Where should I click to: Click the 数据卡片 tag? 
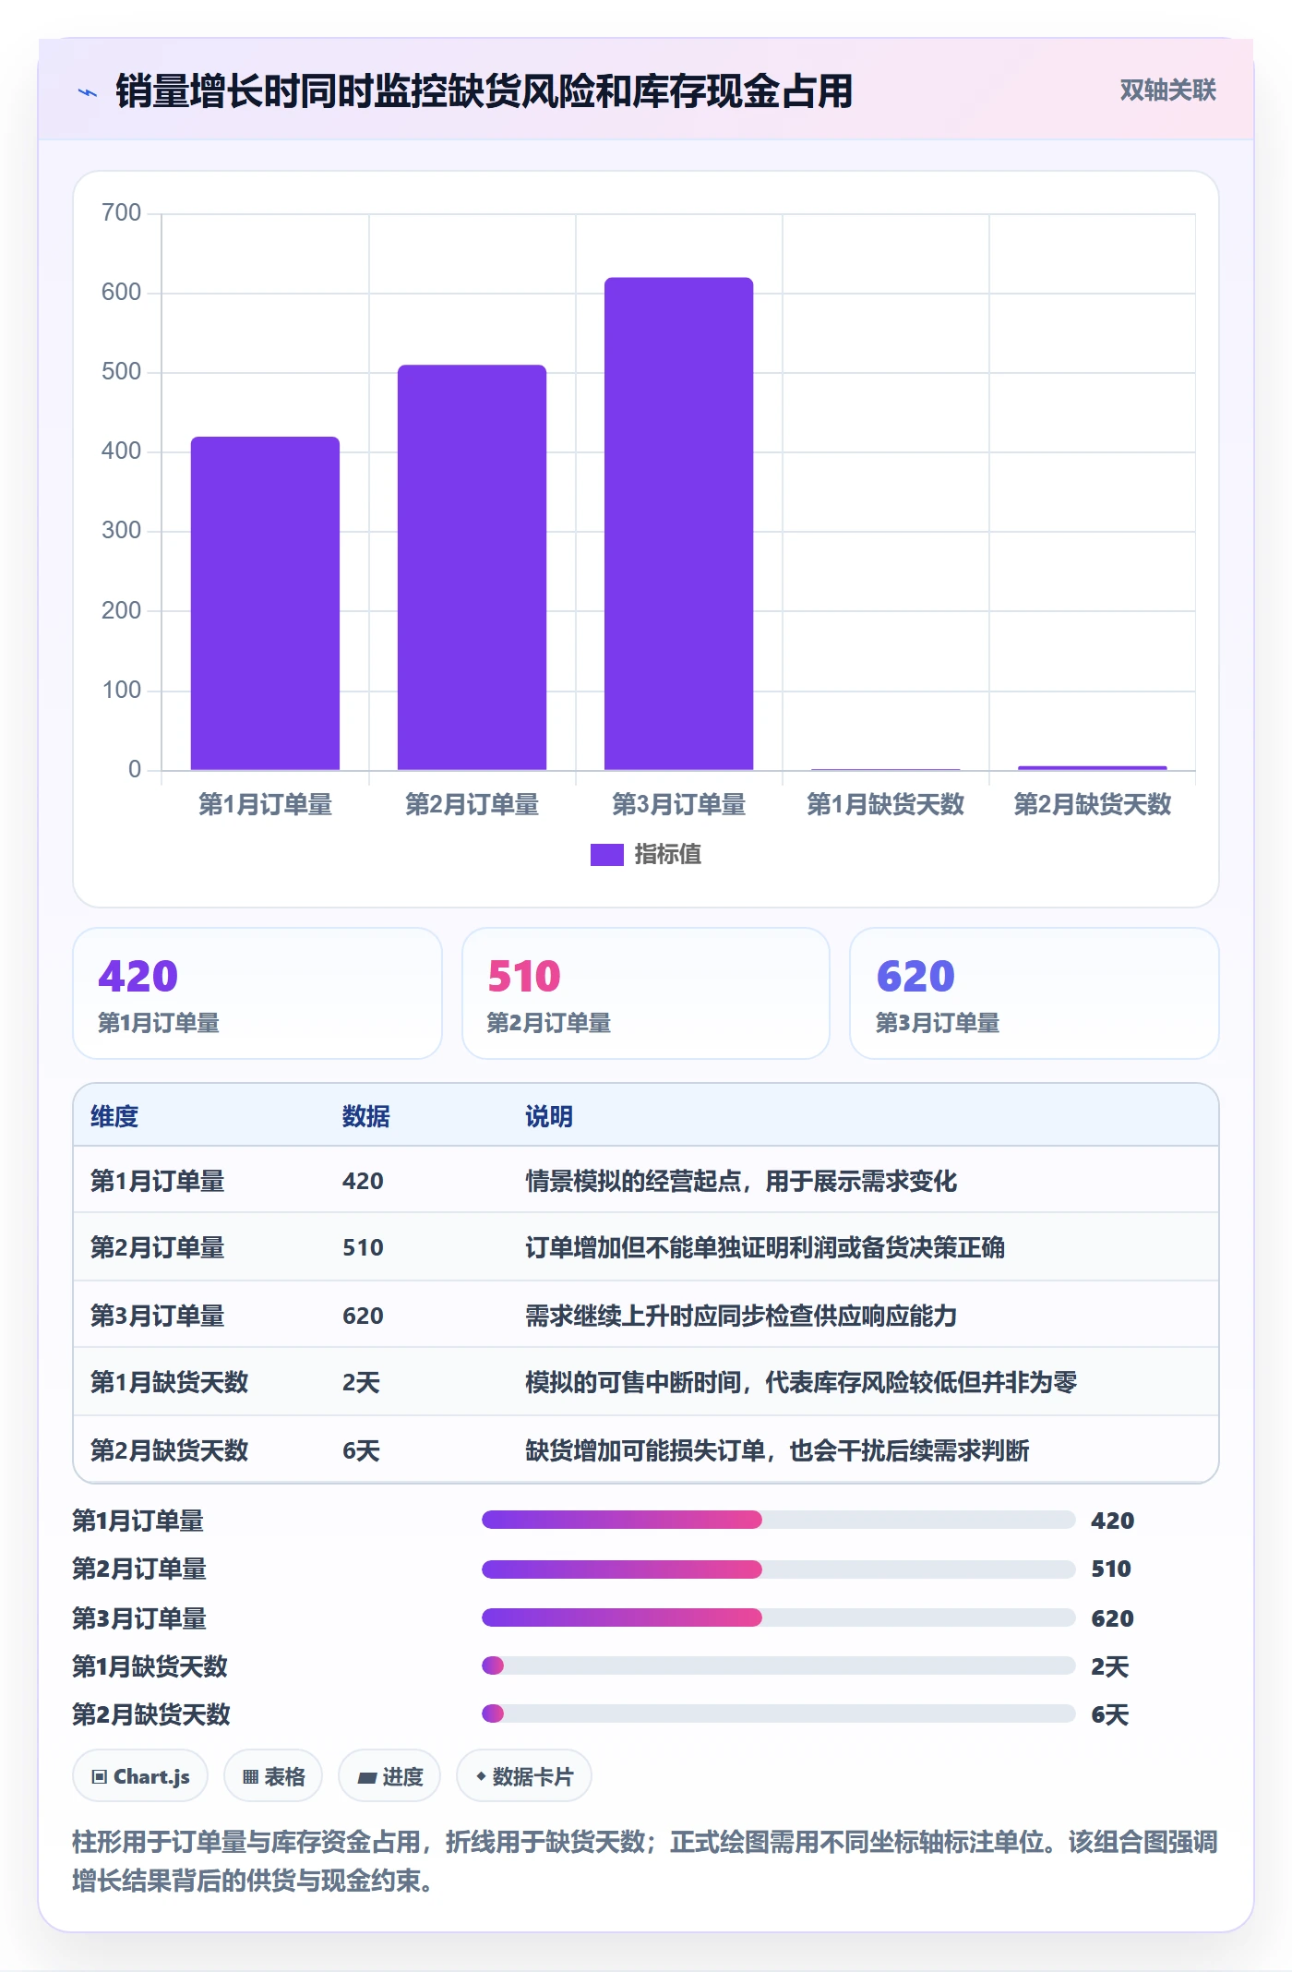[524, 1776]
